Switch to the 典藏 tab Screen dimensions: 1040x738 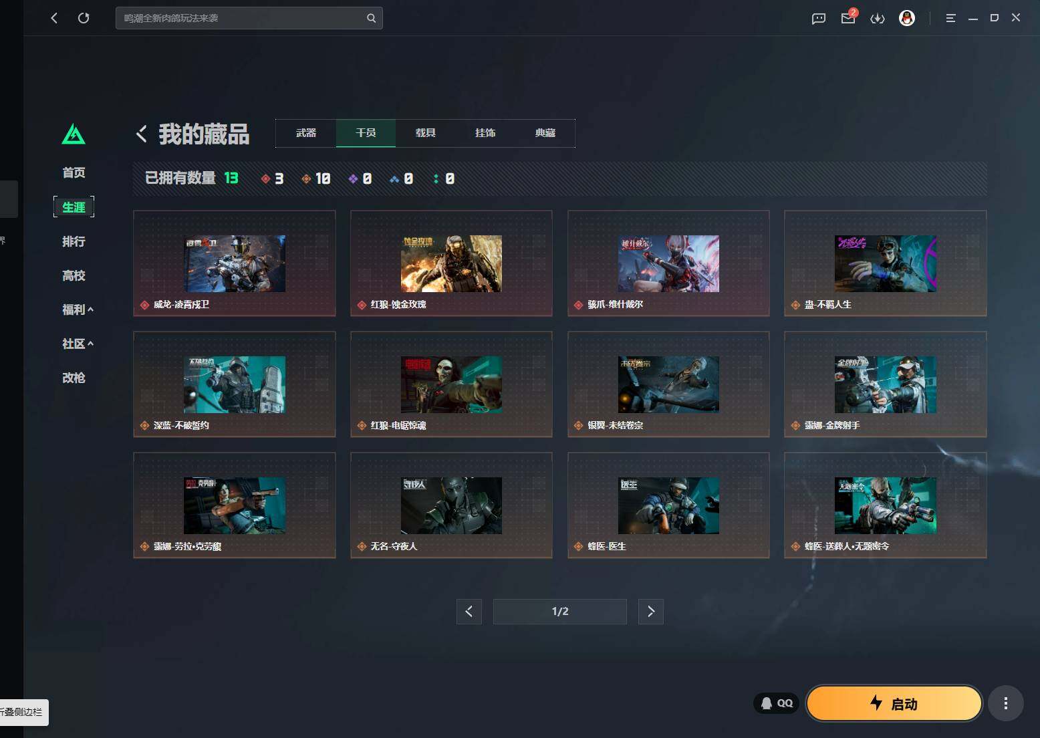(x=545, y=133)
